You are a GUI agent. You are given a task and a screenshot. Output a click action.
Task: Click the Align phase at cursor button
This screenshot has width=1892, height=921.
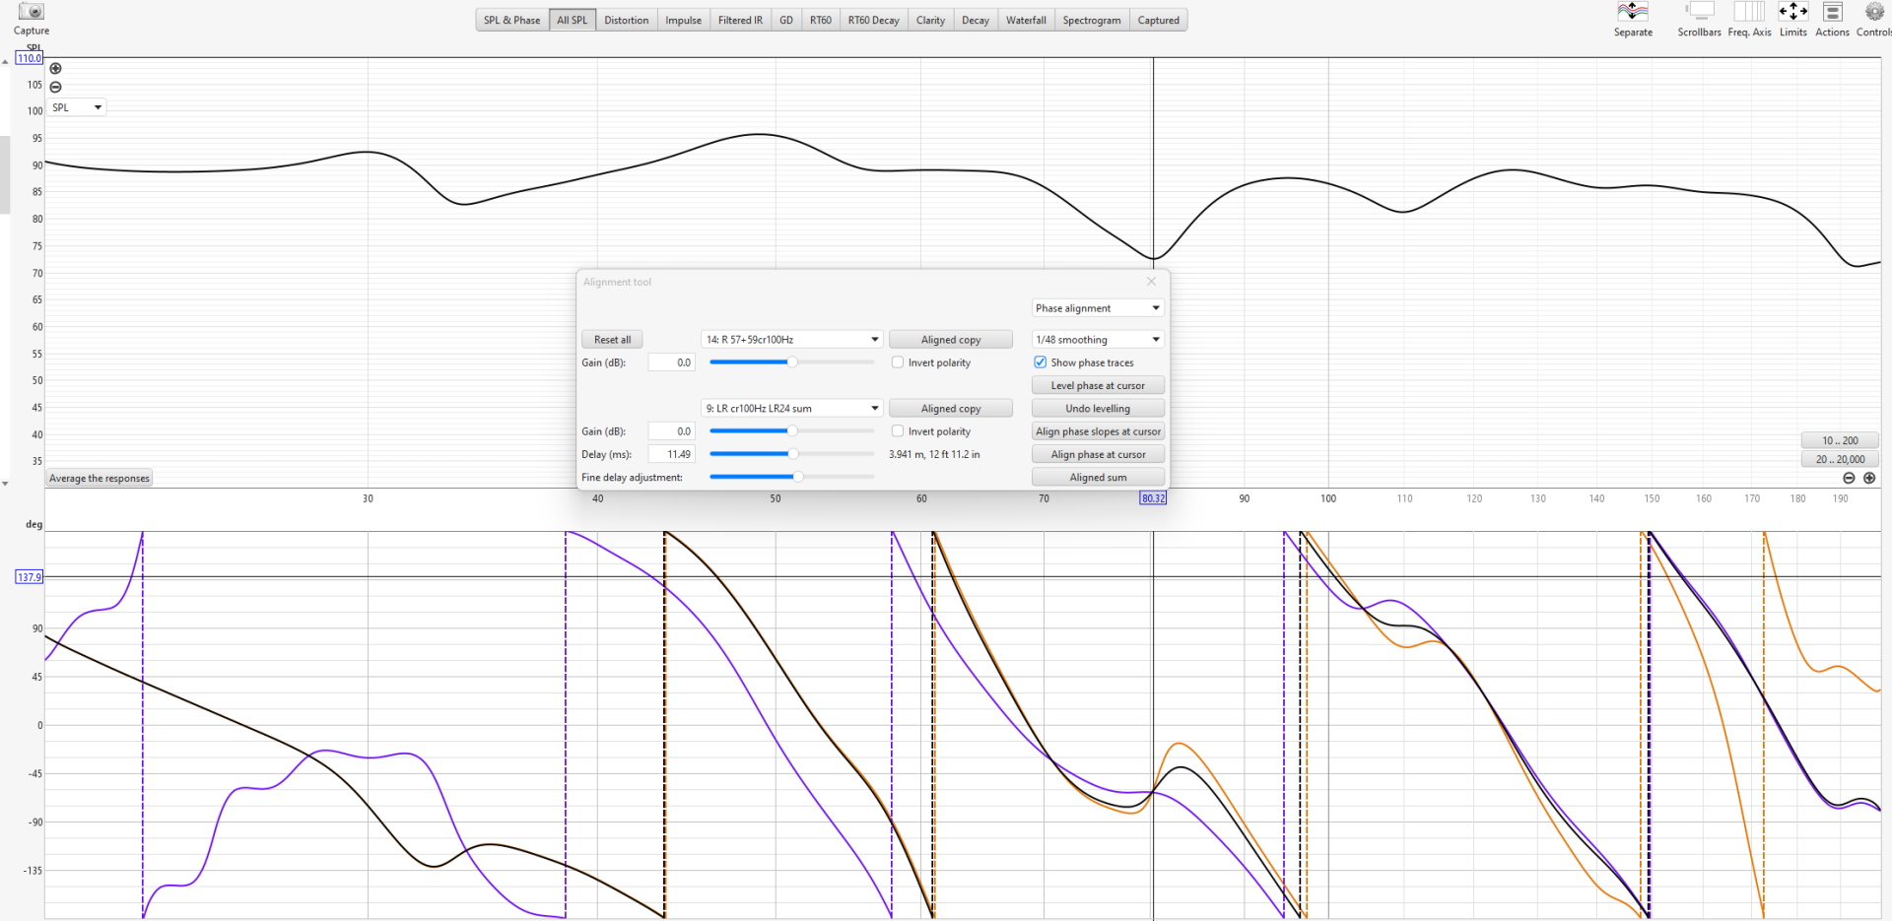pos(1098,455)
